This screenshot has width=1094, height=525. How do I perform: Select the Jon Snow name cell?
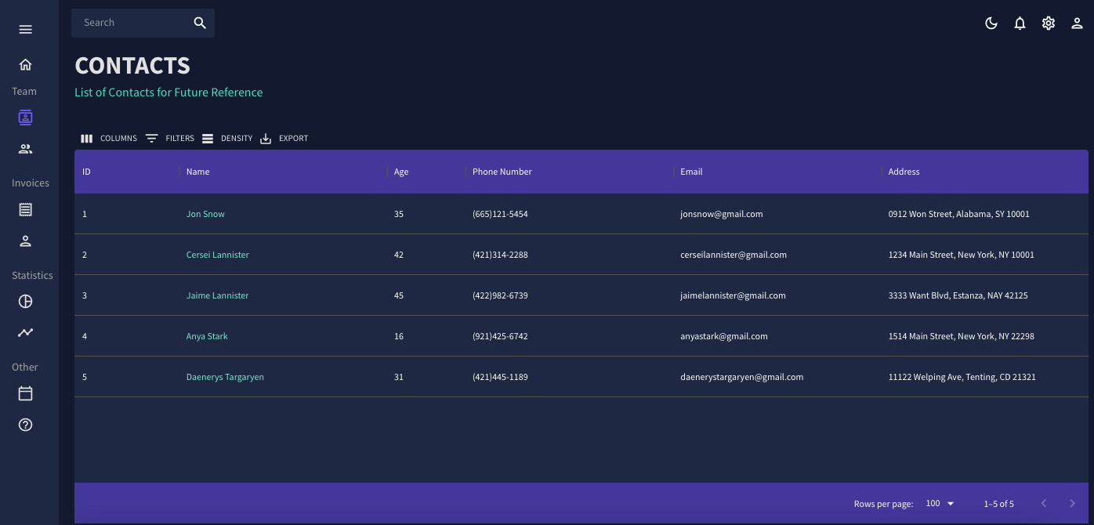click(205, 214)
